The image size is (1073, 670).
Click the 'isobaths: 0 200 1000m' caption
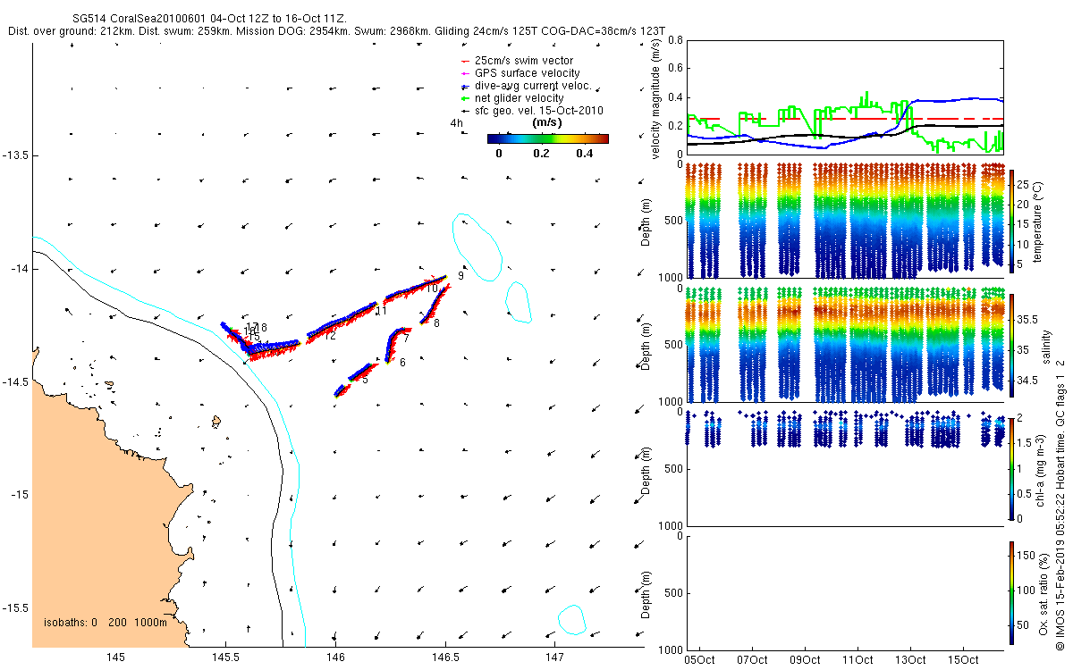[x=105, y=624]
